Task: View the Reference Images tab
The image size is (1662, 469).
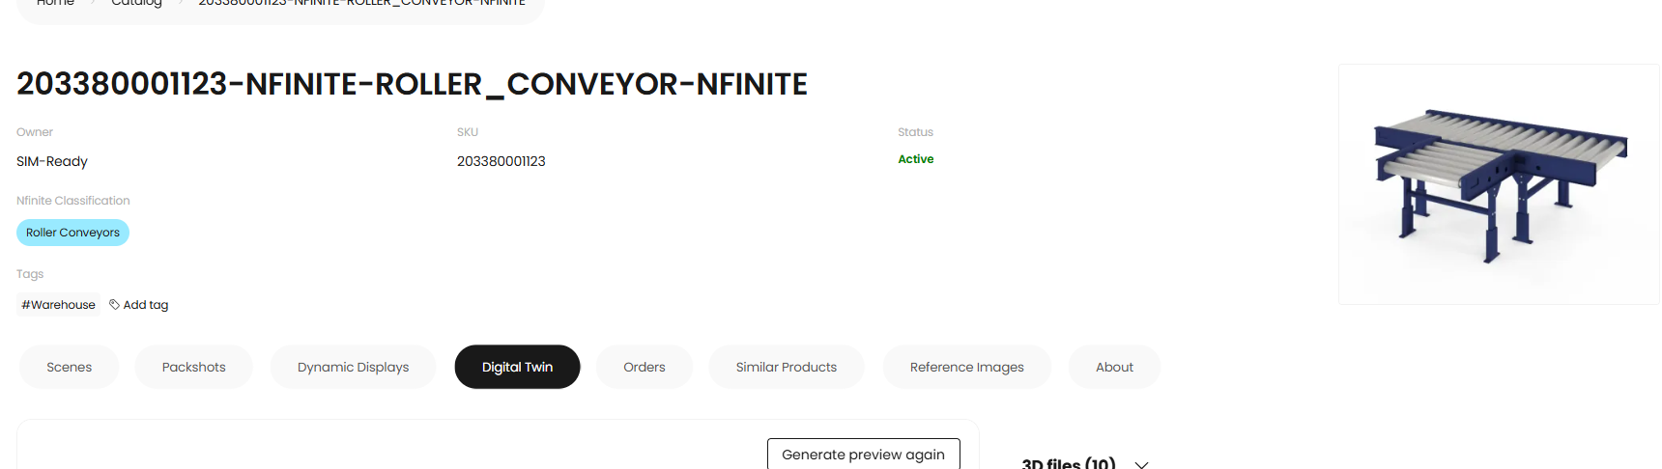Action: [x=967, y=367]
